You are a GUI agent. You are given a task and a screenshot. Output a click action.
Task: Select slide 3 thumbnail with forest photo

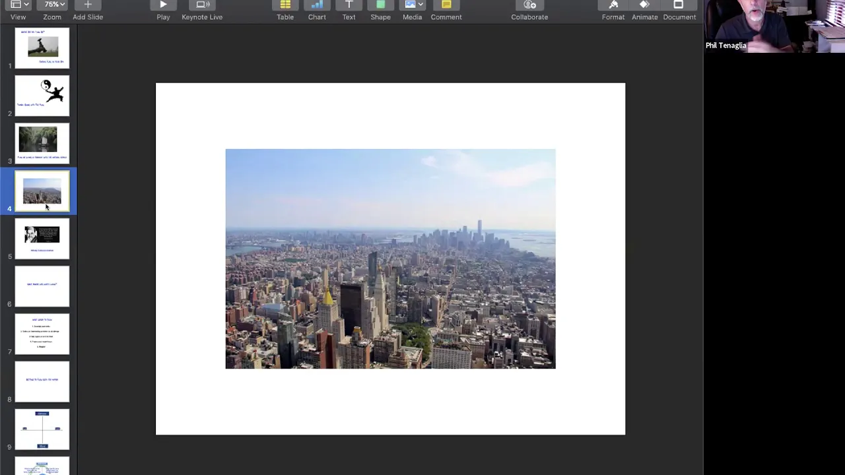tap(42, 143)
